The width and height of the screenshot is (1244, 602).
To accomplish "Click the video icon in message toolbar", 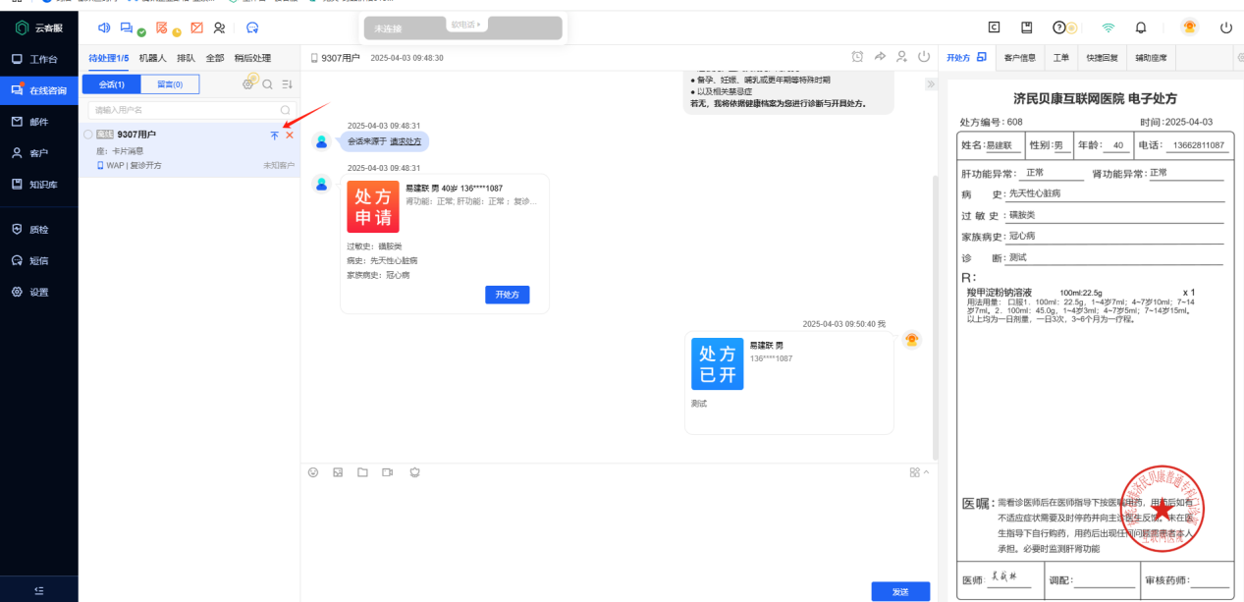I will tap(388, 472).
